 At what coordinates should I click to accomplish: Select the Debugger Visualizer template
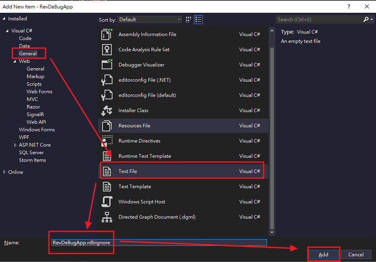click(141, 65)
